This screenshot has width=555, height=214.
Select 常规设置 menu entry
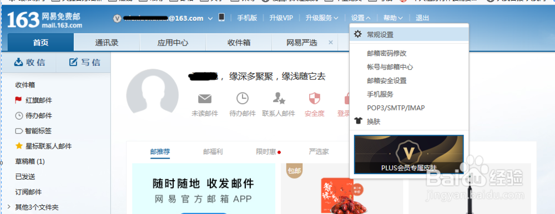point(409,35)
